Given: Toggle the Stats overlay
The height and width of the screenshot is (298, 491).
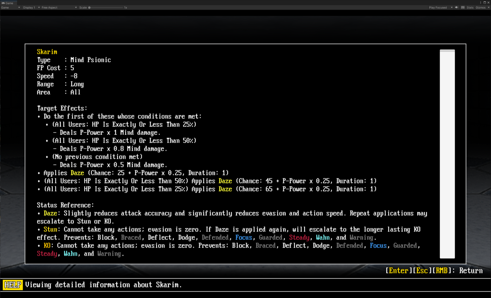Looking at the screenshot, I should 470,7.
